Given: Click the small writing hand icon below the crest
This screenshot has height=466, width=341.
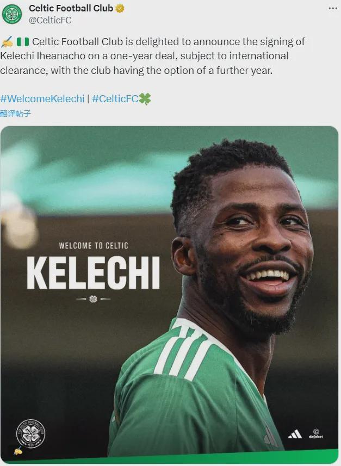Looking at the screenshot, I should click(18, 451).
